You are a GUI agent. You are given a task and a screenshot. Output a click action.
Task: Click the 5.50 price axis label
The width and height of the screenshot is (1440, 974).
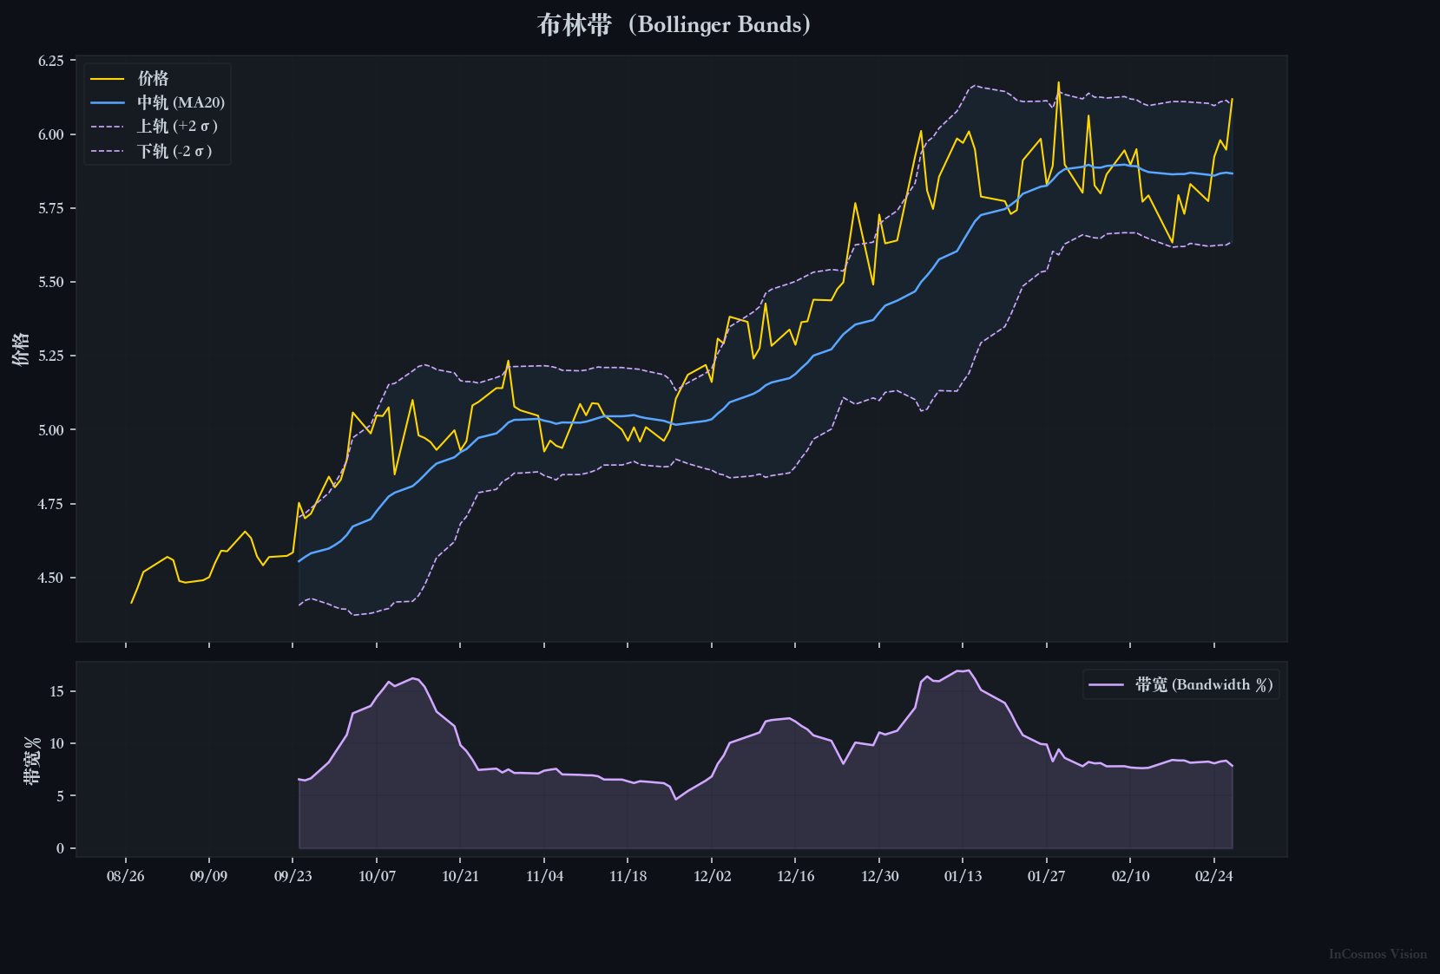[50, 282]
